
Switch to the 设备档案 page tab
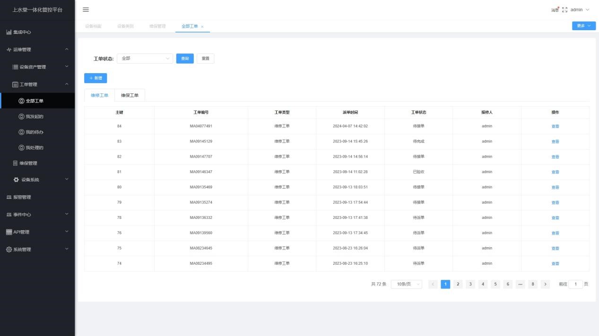point(93,26)
